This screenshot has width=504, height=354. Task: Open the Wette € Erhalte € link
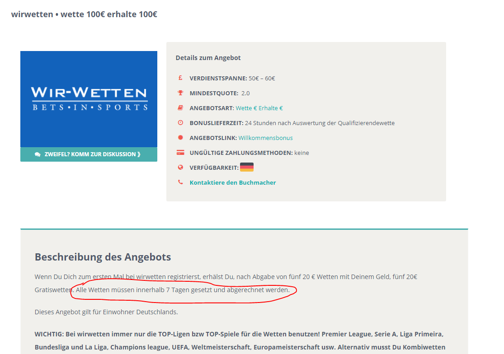pos(259,108)
